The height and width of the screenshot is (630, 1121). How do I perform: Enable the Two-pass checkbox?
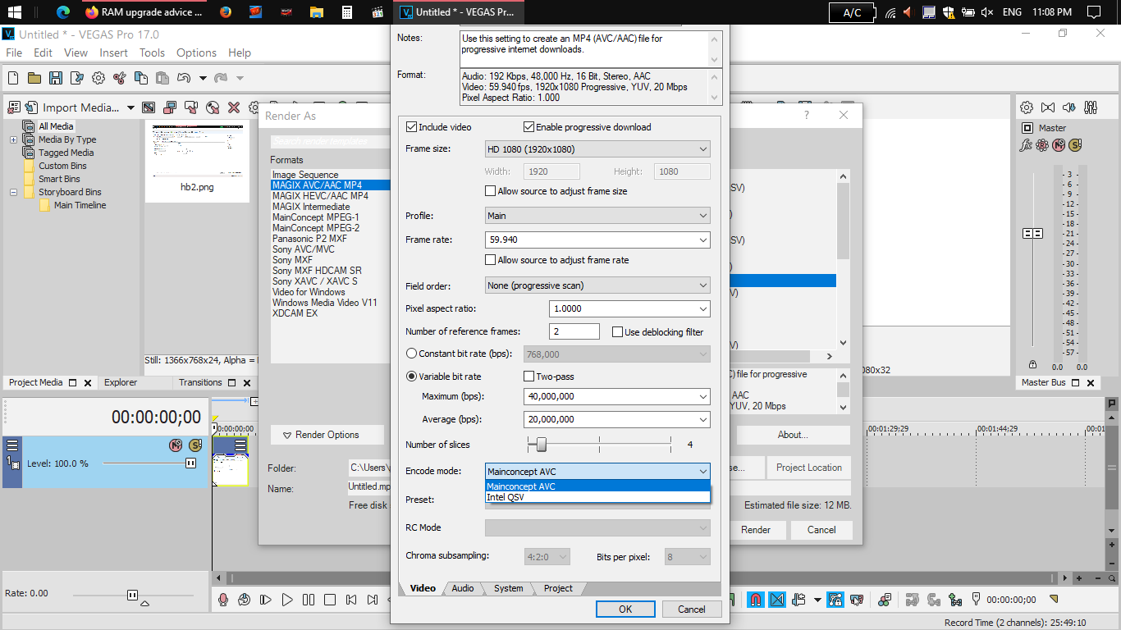click(x=529, y=377)
